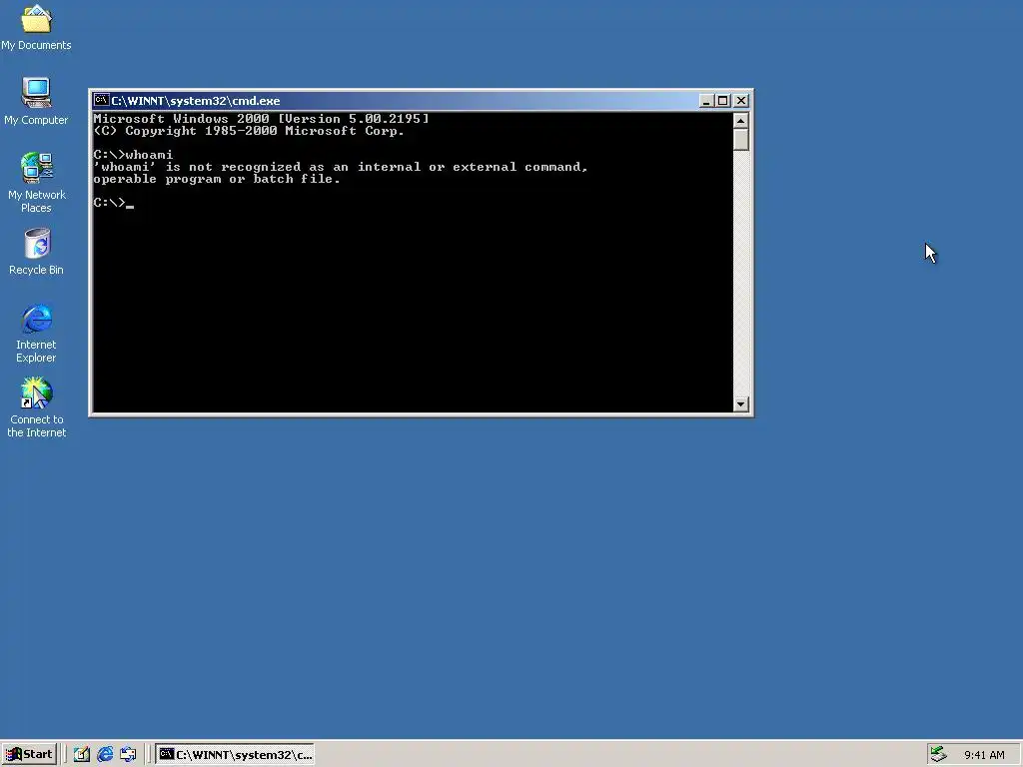Image resolution: width=1023 pixels, height=767 pixels.
Task: Launch Outlook Express from quick launch
Action: pyautogui.click(x=128, y=755)
